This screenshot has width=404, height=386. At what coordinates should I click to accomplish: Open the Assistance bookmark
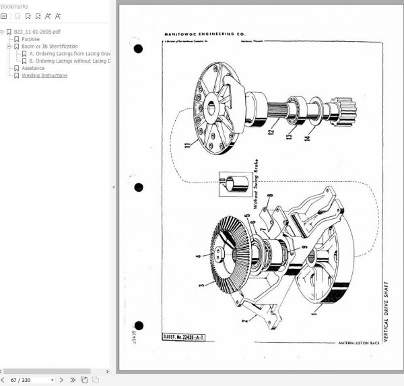point(33,68)
